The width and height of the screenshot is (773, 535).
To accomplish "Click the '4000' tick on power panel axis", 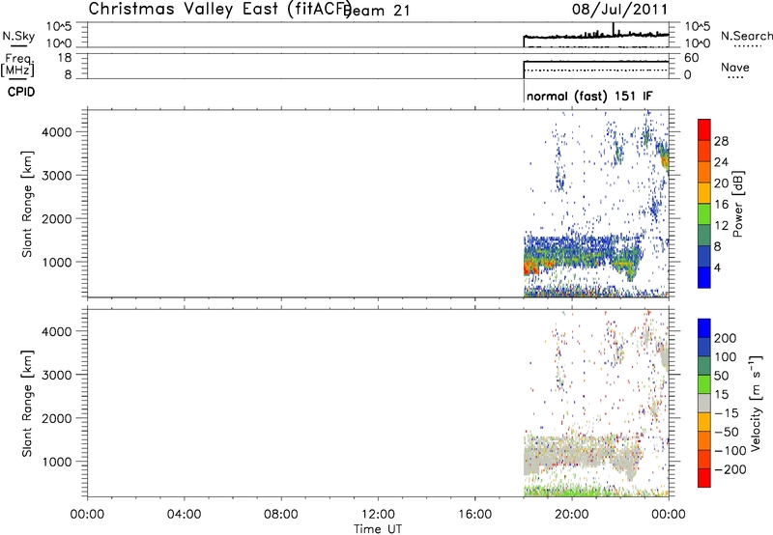I will point(57,132).
